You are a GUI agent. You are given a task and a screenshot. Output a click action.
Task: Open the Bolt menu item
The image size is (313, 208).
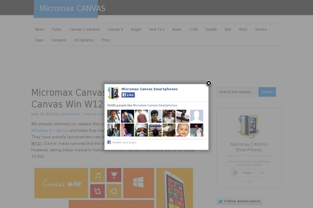click(x=228, y=30)
